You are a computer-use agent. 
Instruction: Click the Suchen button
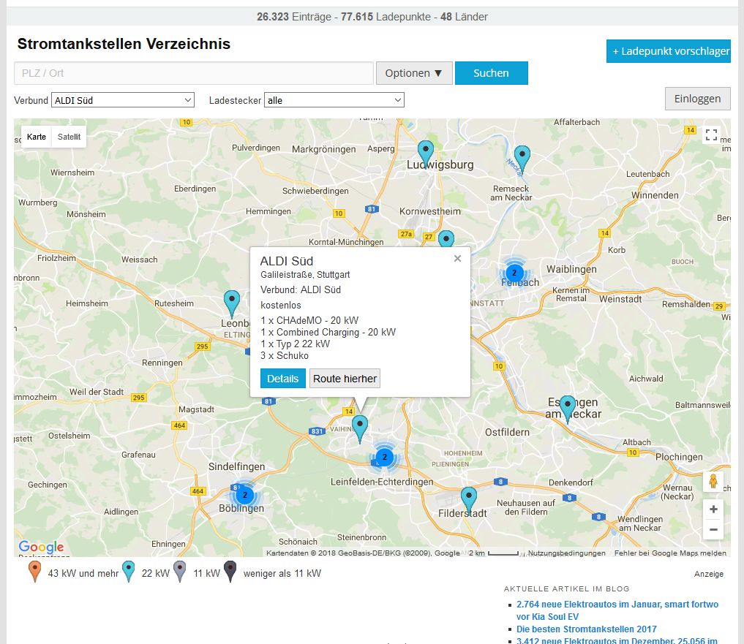click(491, 73)
